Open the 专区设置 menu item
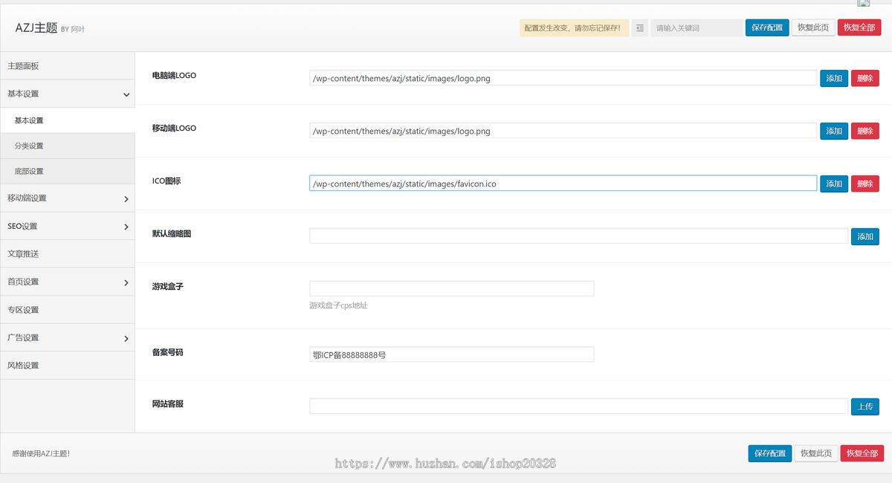 point(67,310)
